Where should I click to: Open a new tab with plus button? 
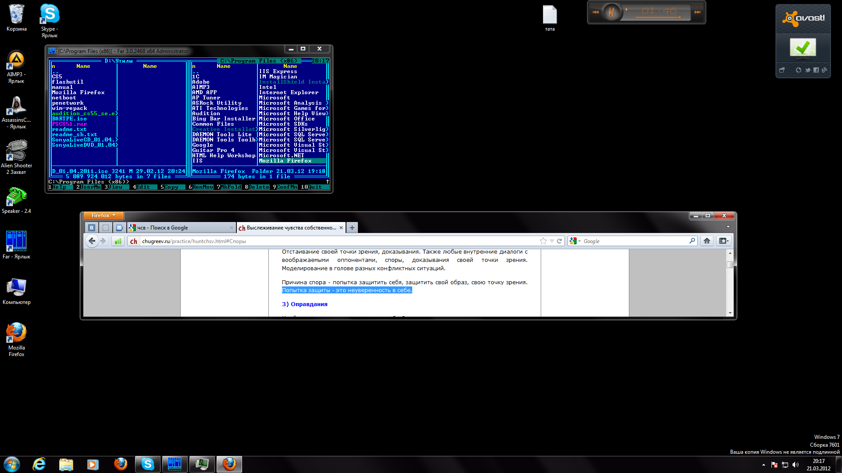click(x=352, y=228)
